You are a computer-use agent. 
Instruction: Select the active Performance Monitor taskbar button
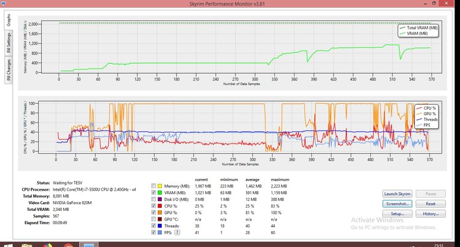[x=89, y=245]
